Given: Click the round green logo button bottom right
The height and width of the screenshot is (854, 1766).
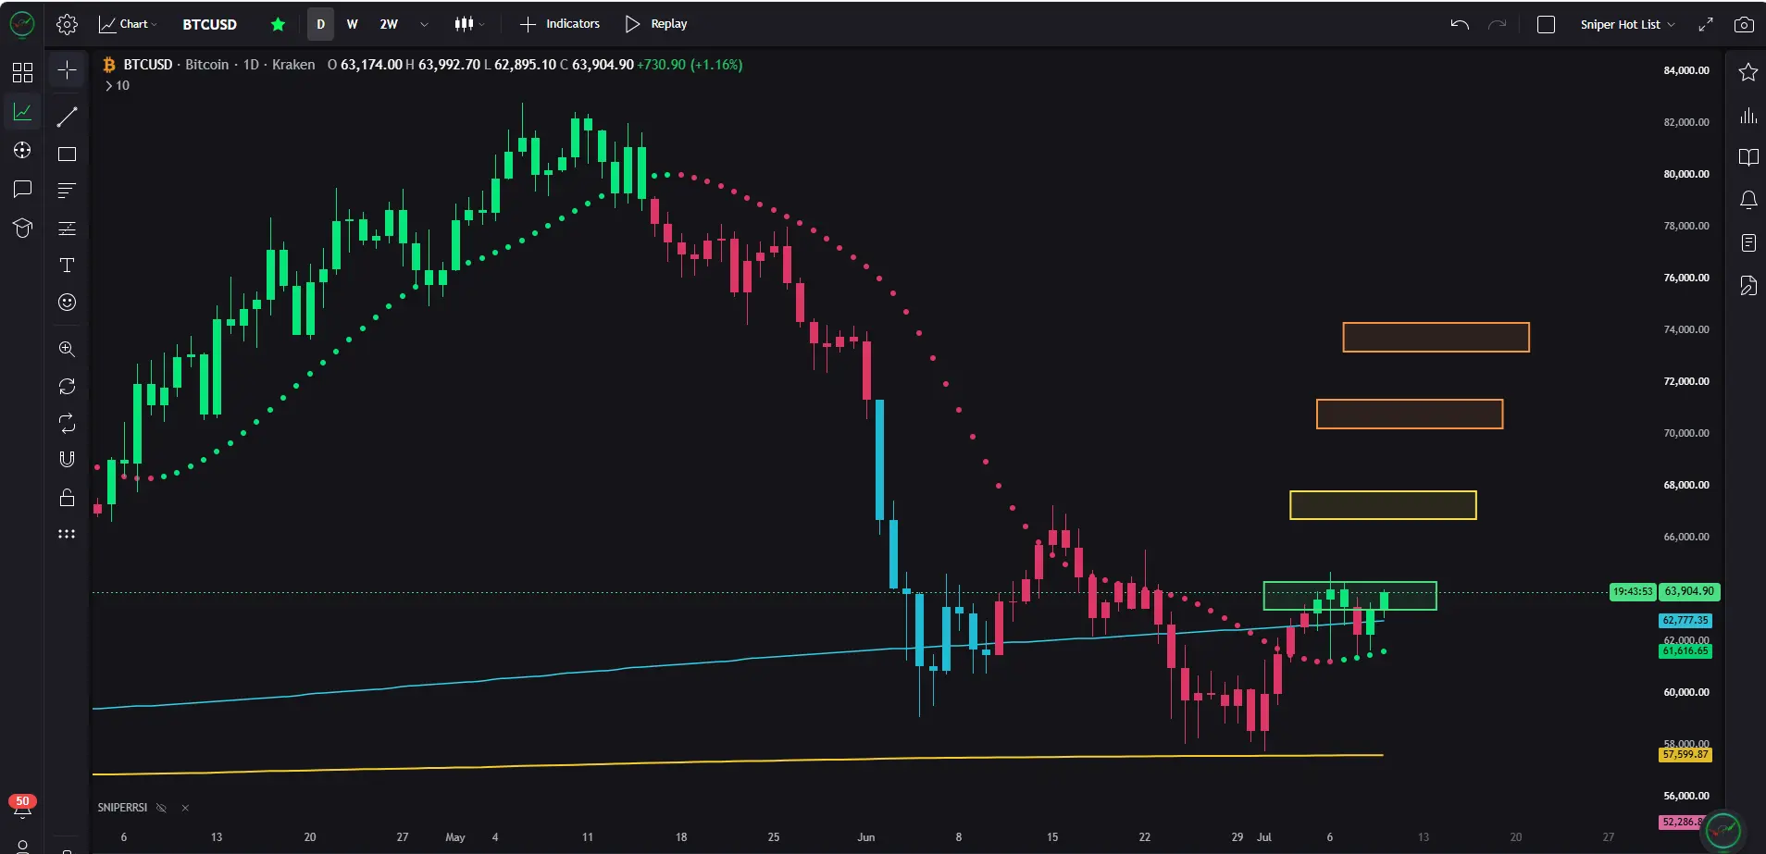Looking at the screenshot, I should coord(1723,830).
